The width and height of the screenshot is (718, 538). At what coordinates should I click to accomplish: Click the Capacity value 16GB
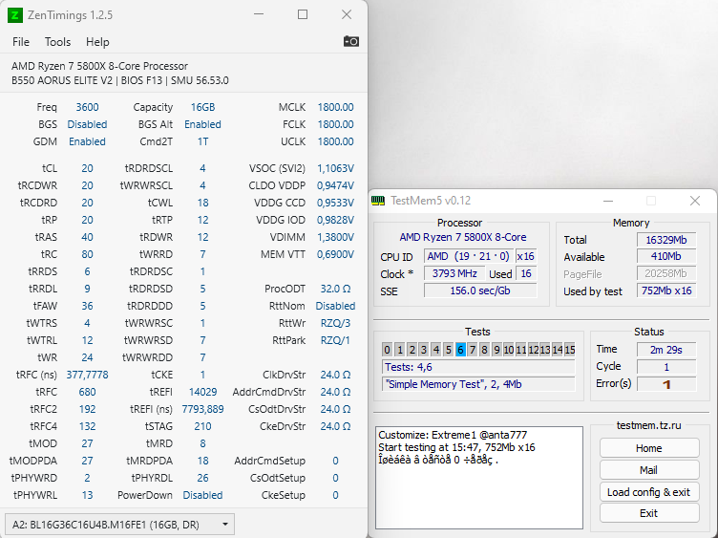tap(202, 107)
